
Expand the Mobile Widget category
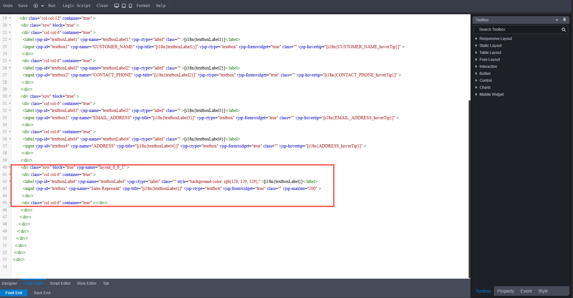point(491,94)
